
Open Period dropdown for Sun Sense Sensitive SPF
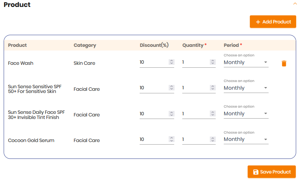click(246, 88)
